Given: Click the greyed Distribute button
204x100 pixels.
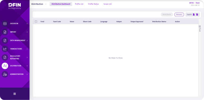Looking at the screenshot, I should pos(167,15).
